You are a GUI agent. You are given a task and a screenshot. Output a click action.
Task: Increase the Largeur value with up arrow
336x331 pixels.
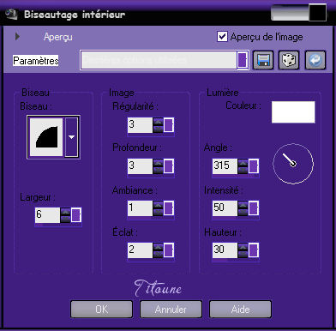65,212
